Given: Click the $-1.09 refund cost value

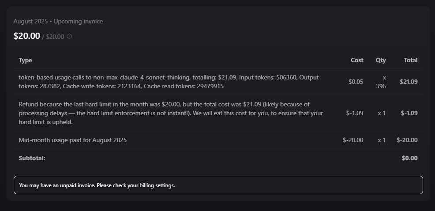Looking at the screenshot, I should click(355, 113).
